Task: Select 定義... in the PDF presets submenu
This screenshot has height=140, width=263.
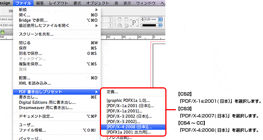Action: (x=133, y=92)
